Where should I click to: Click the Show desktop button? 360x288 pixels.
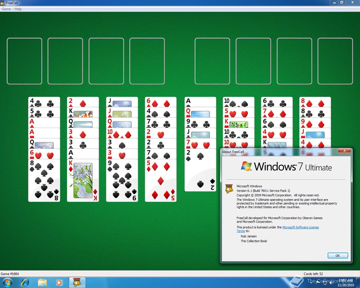358,282
